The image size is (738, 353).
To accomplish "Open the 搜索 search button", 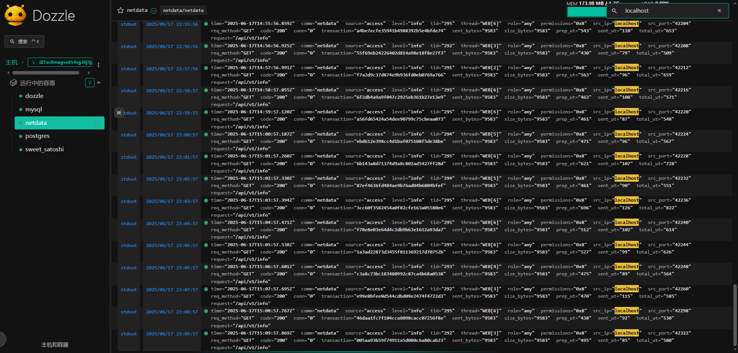I will [24, 41].
